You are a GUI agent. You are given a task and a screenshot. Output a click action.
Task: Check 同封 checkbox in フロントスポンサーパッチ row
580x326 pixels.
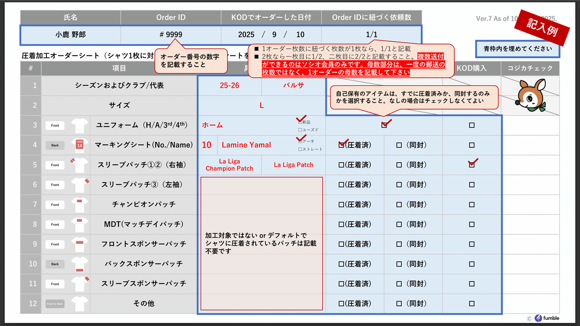399,244
